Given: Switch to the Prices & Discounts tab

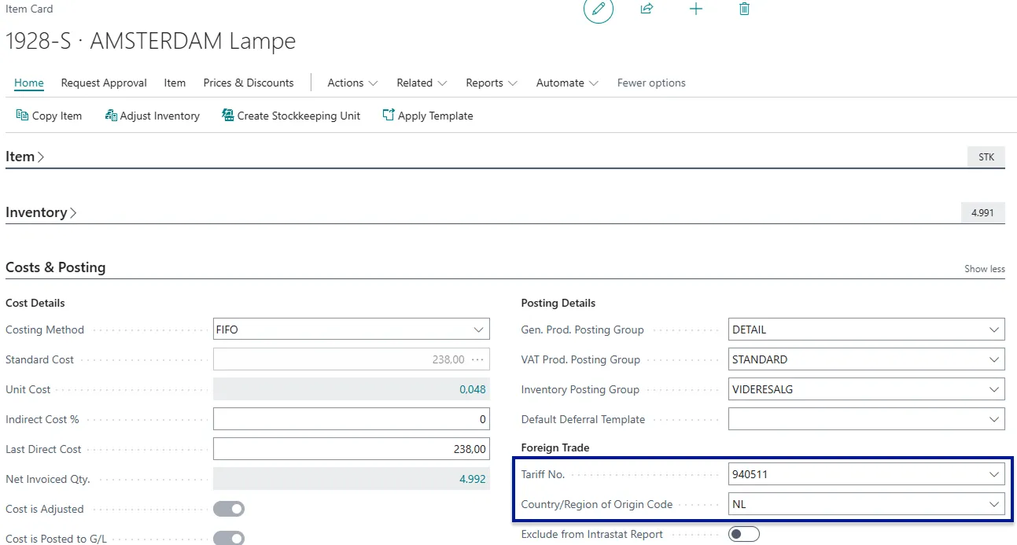Looking at the screenshot, I should point(248,83).
